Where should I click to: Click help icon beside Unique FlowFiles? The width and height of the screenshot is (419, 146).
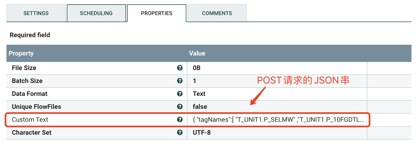point(180,107)
